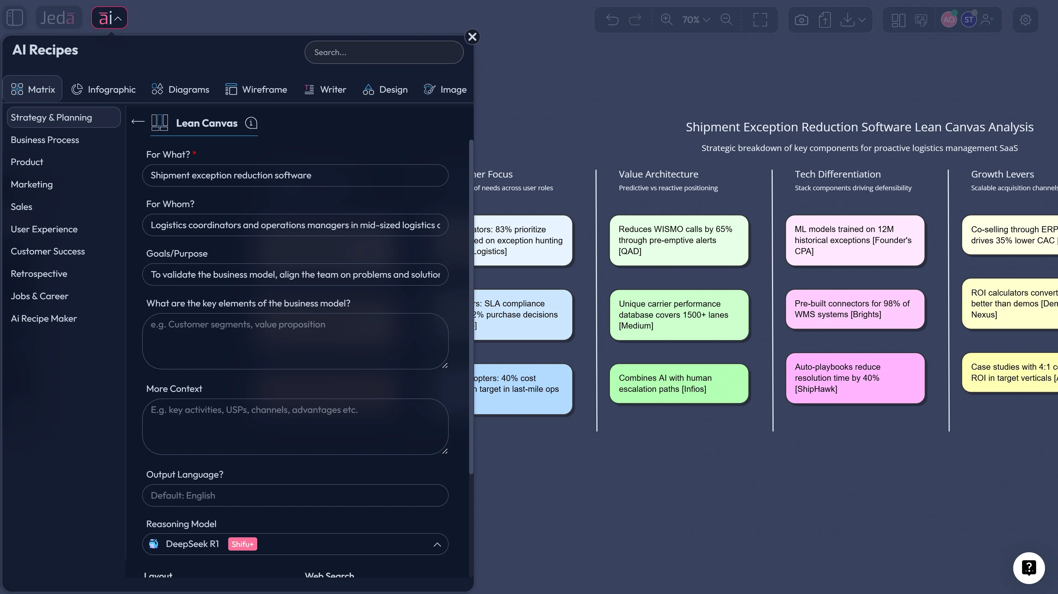
Task: Open the 70% zoom level dropdown
Action: pyautogui.click(x=695, y=19)
